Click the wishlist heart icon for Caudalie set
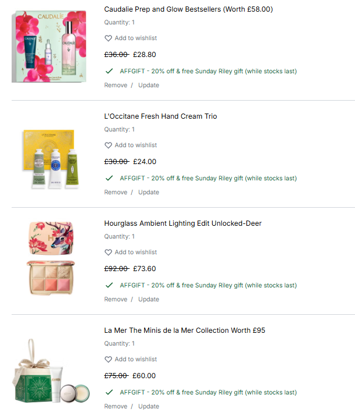Image resolution: width=355 pixels, height=416 pixels. [x=108, y=38]
